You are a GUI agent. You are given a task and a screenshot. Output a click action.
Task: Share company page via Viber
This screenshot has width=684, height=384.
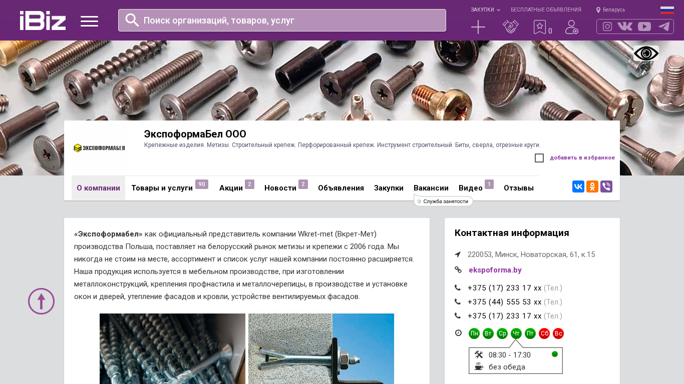tap(606, 186)
